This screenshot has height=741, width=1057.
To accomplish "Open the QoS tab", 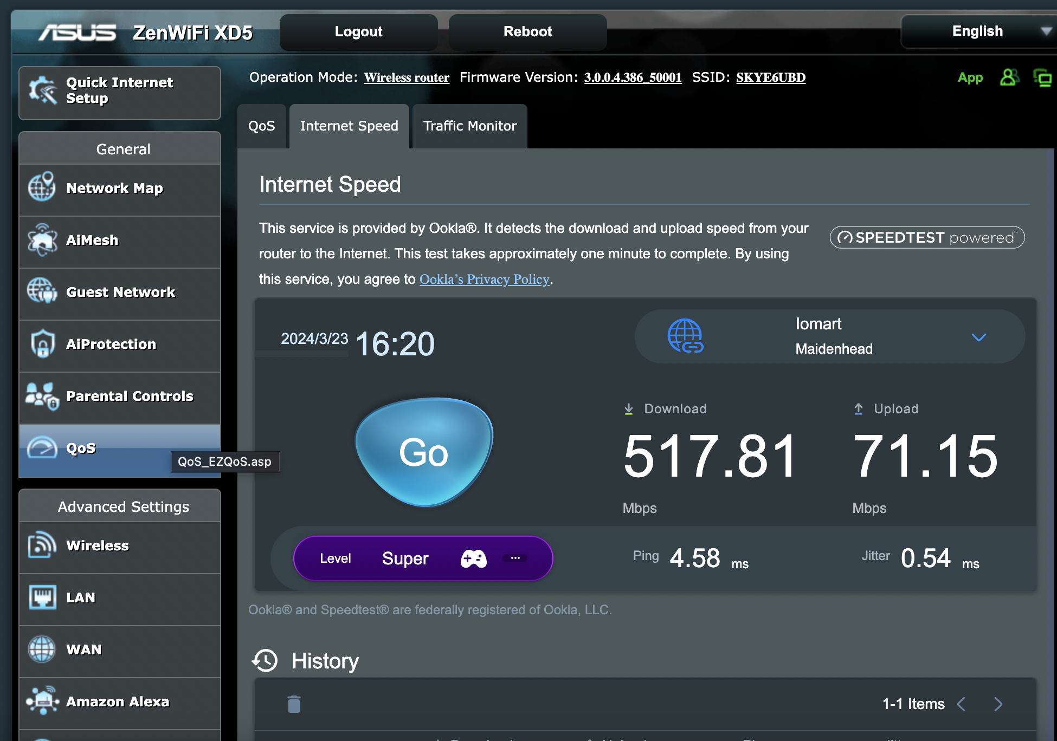I will click(262, 126).
